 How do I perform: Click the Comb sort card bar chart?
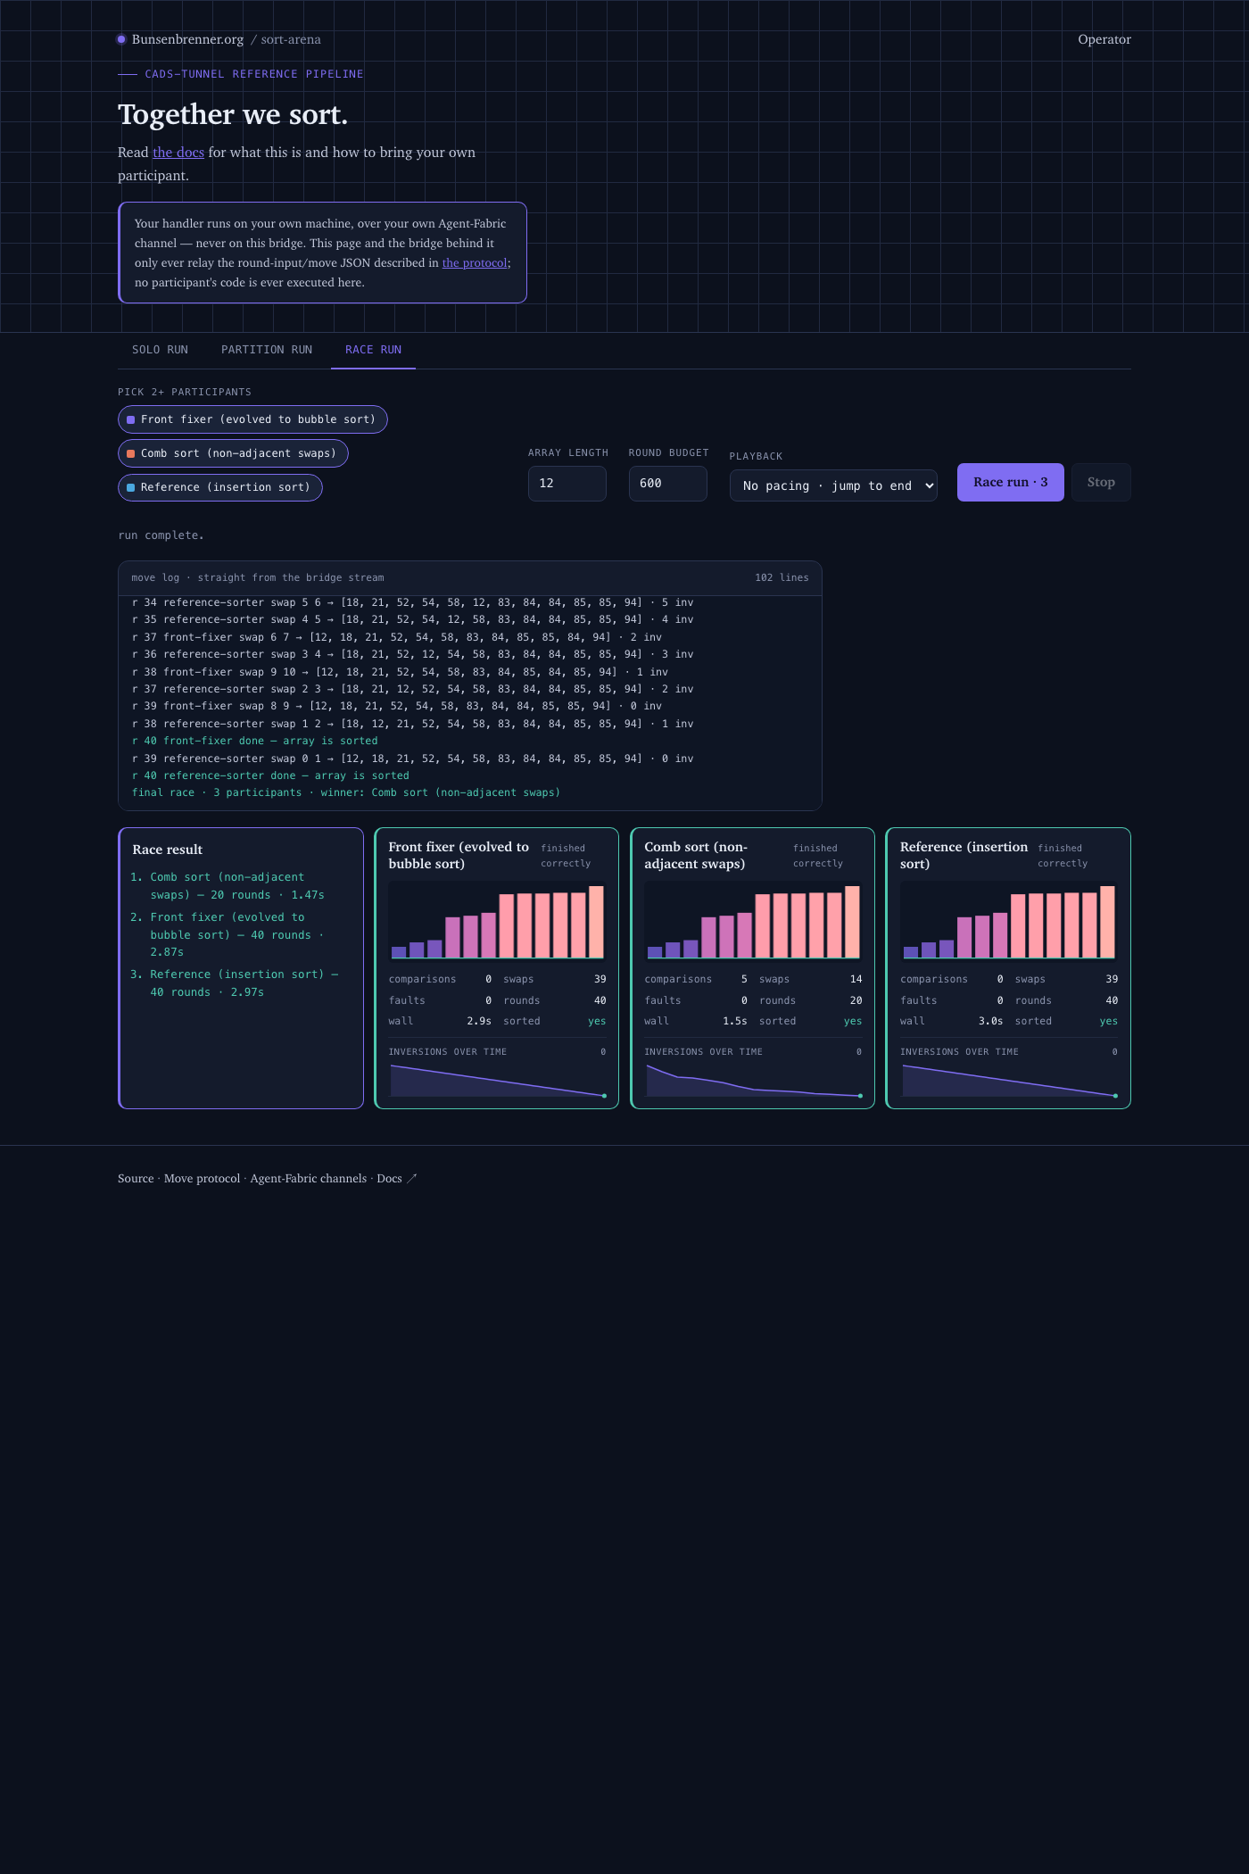coord(753,921)
